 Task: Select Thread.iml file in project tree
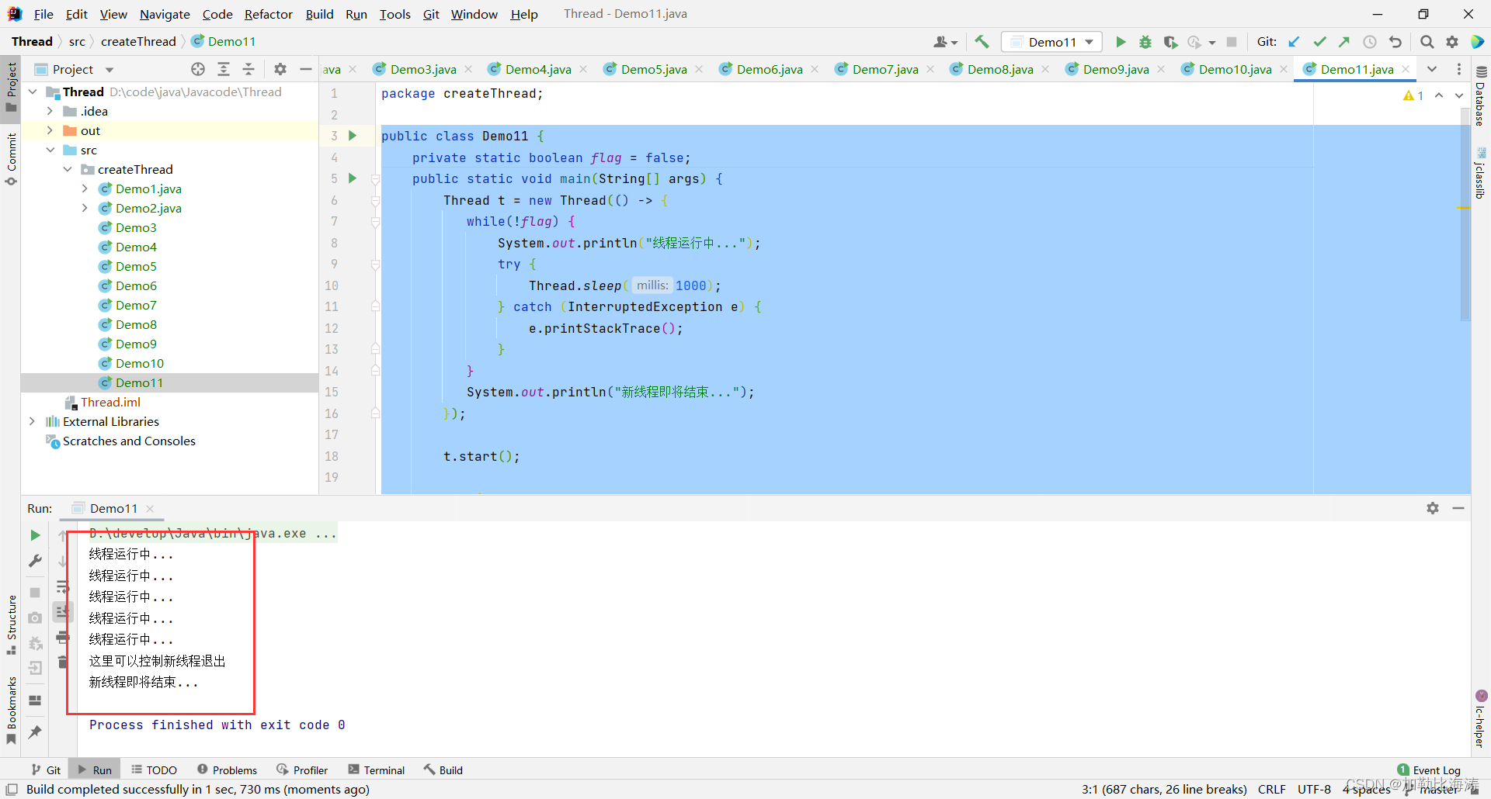(110, 402)
